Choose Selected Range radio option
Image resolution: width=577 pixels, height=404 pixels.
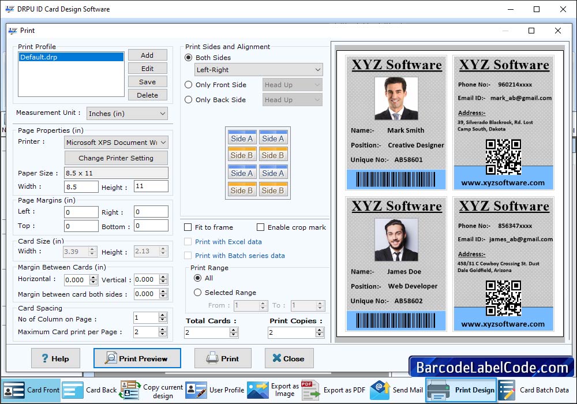click(197, 293)
